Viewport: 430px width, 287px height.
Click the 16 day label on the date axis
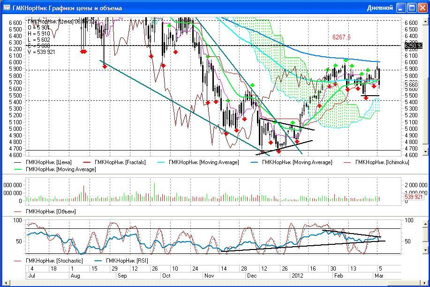coord(313,268)
